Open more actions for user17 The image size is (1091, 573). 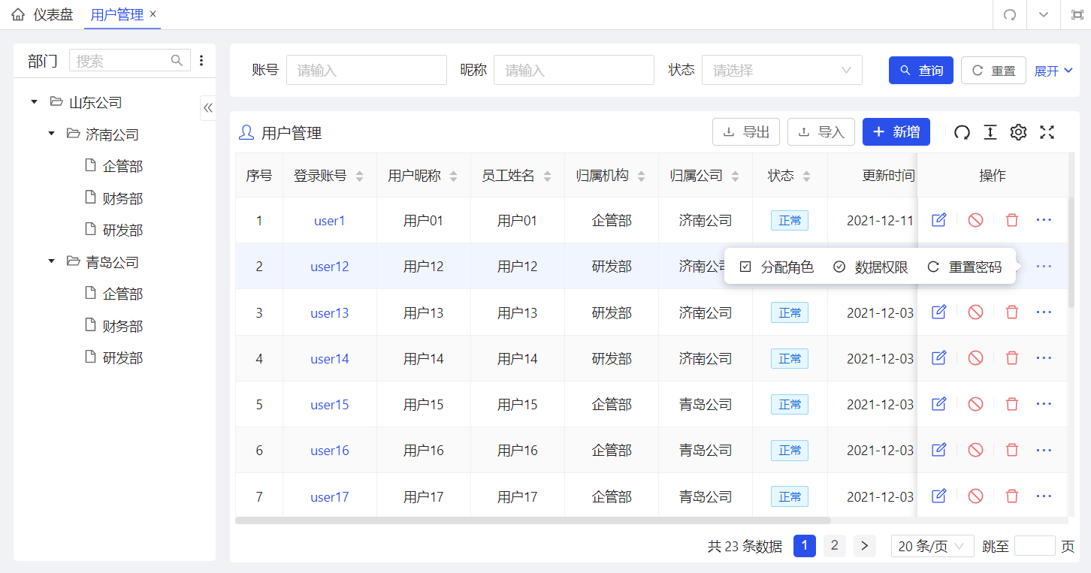tap(1044, 496)
